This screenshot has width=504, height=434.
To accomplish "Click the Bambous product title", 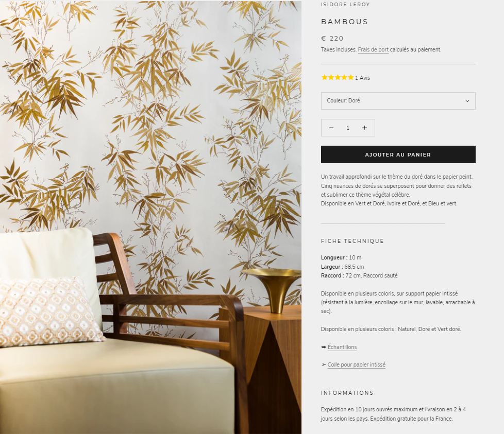I will click(x=345, y=22).
